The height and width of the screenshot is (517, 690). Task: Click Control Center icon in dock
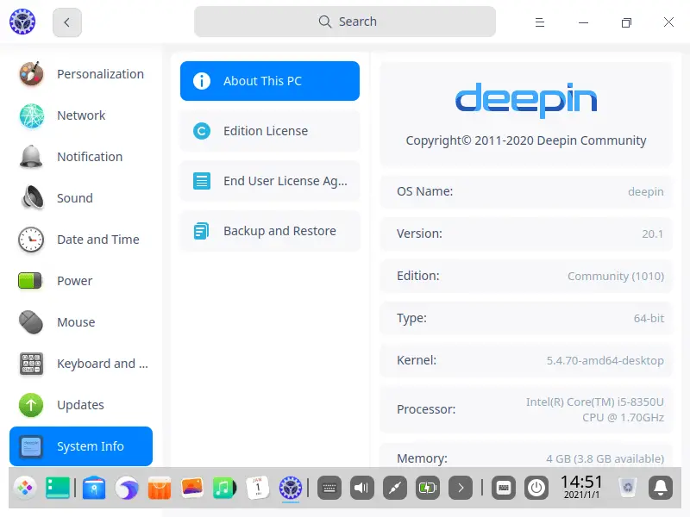click(x=291, y=488)
